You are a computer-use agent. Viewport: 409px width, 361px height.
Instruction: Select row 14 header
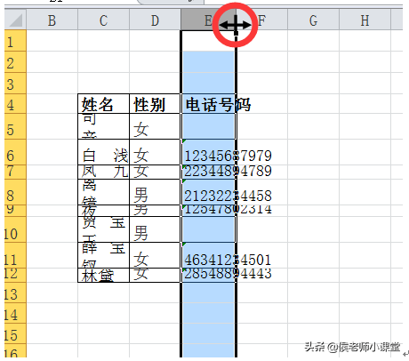pos(15,313)
